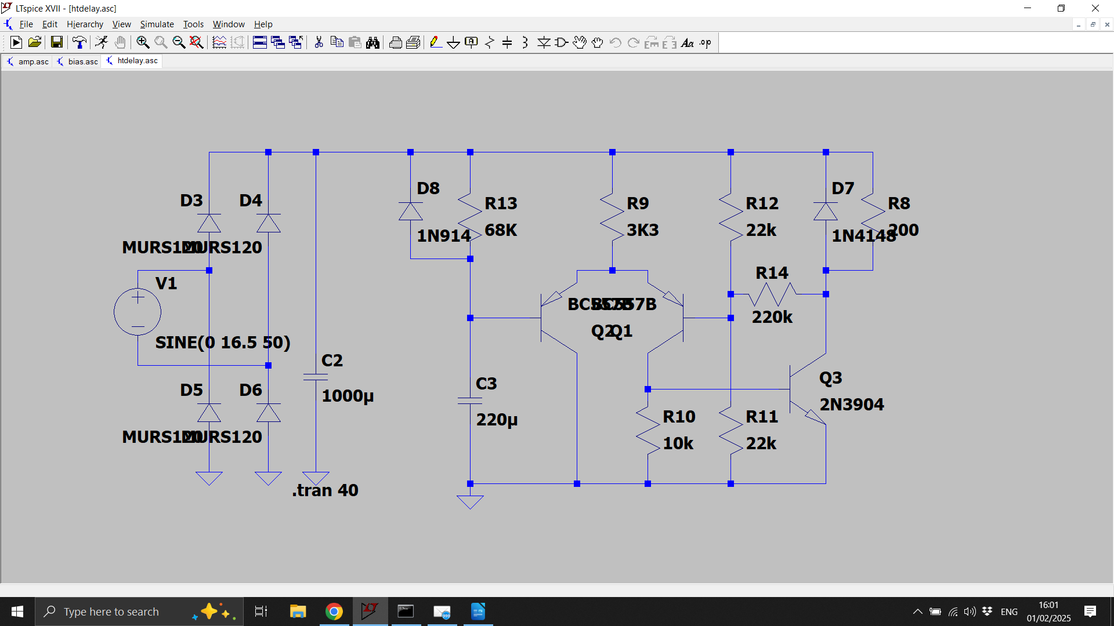Viewport: 1114px width, 626px height.
Task: Click the Autorange waveform icon
Action: coord(219,42)
